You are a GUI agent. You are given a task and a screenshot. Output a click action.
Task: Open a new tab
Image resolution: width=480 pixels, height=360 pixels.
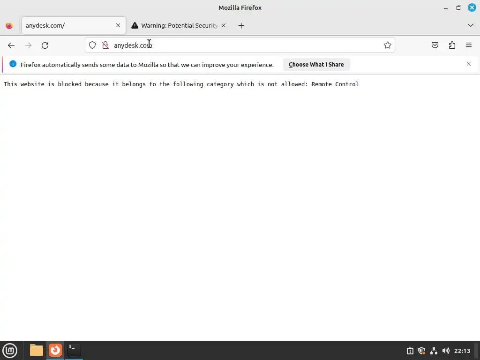241,26
